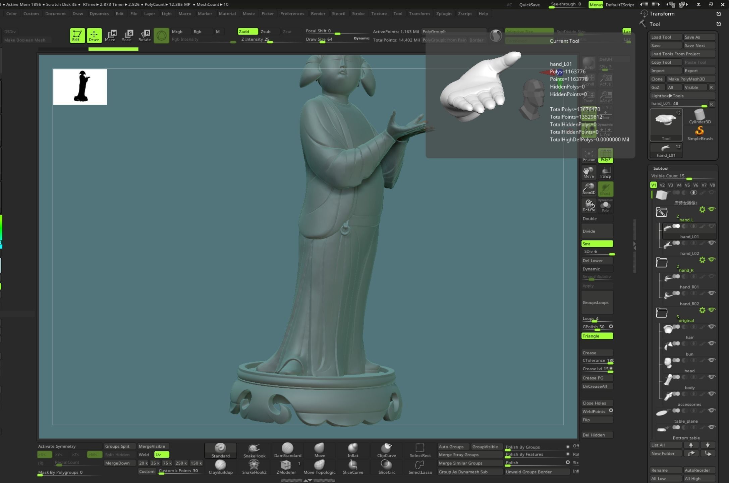Toggle Ghost transparency mode
The height and width of the screenshot is (483, 729).
[606, 189]
